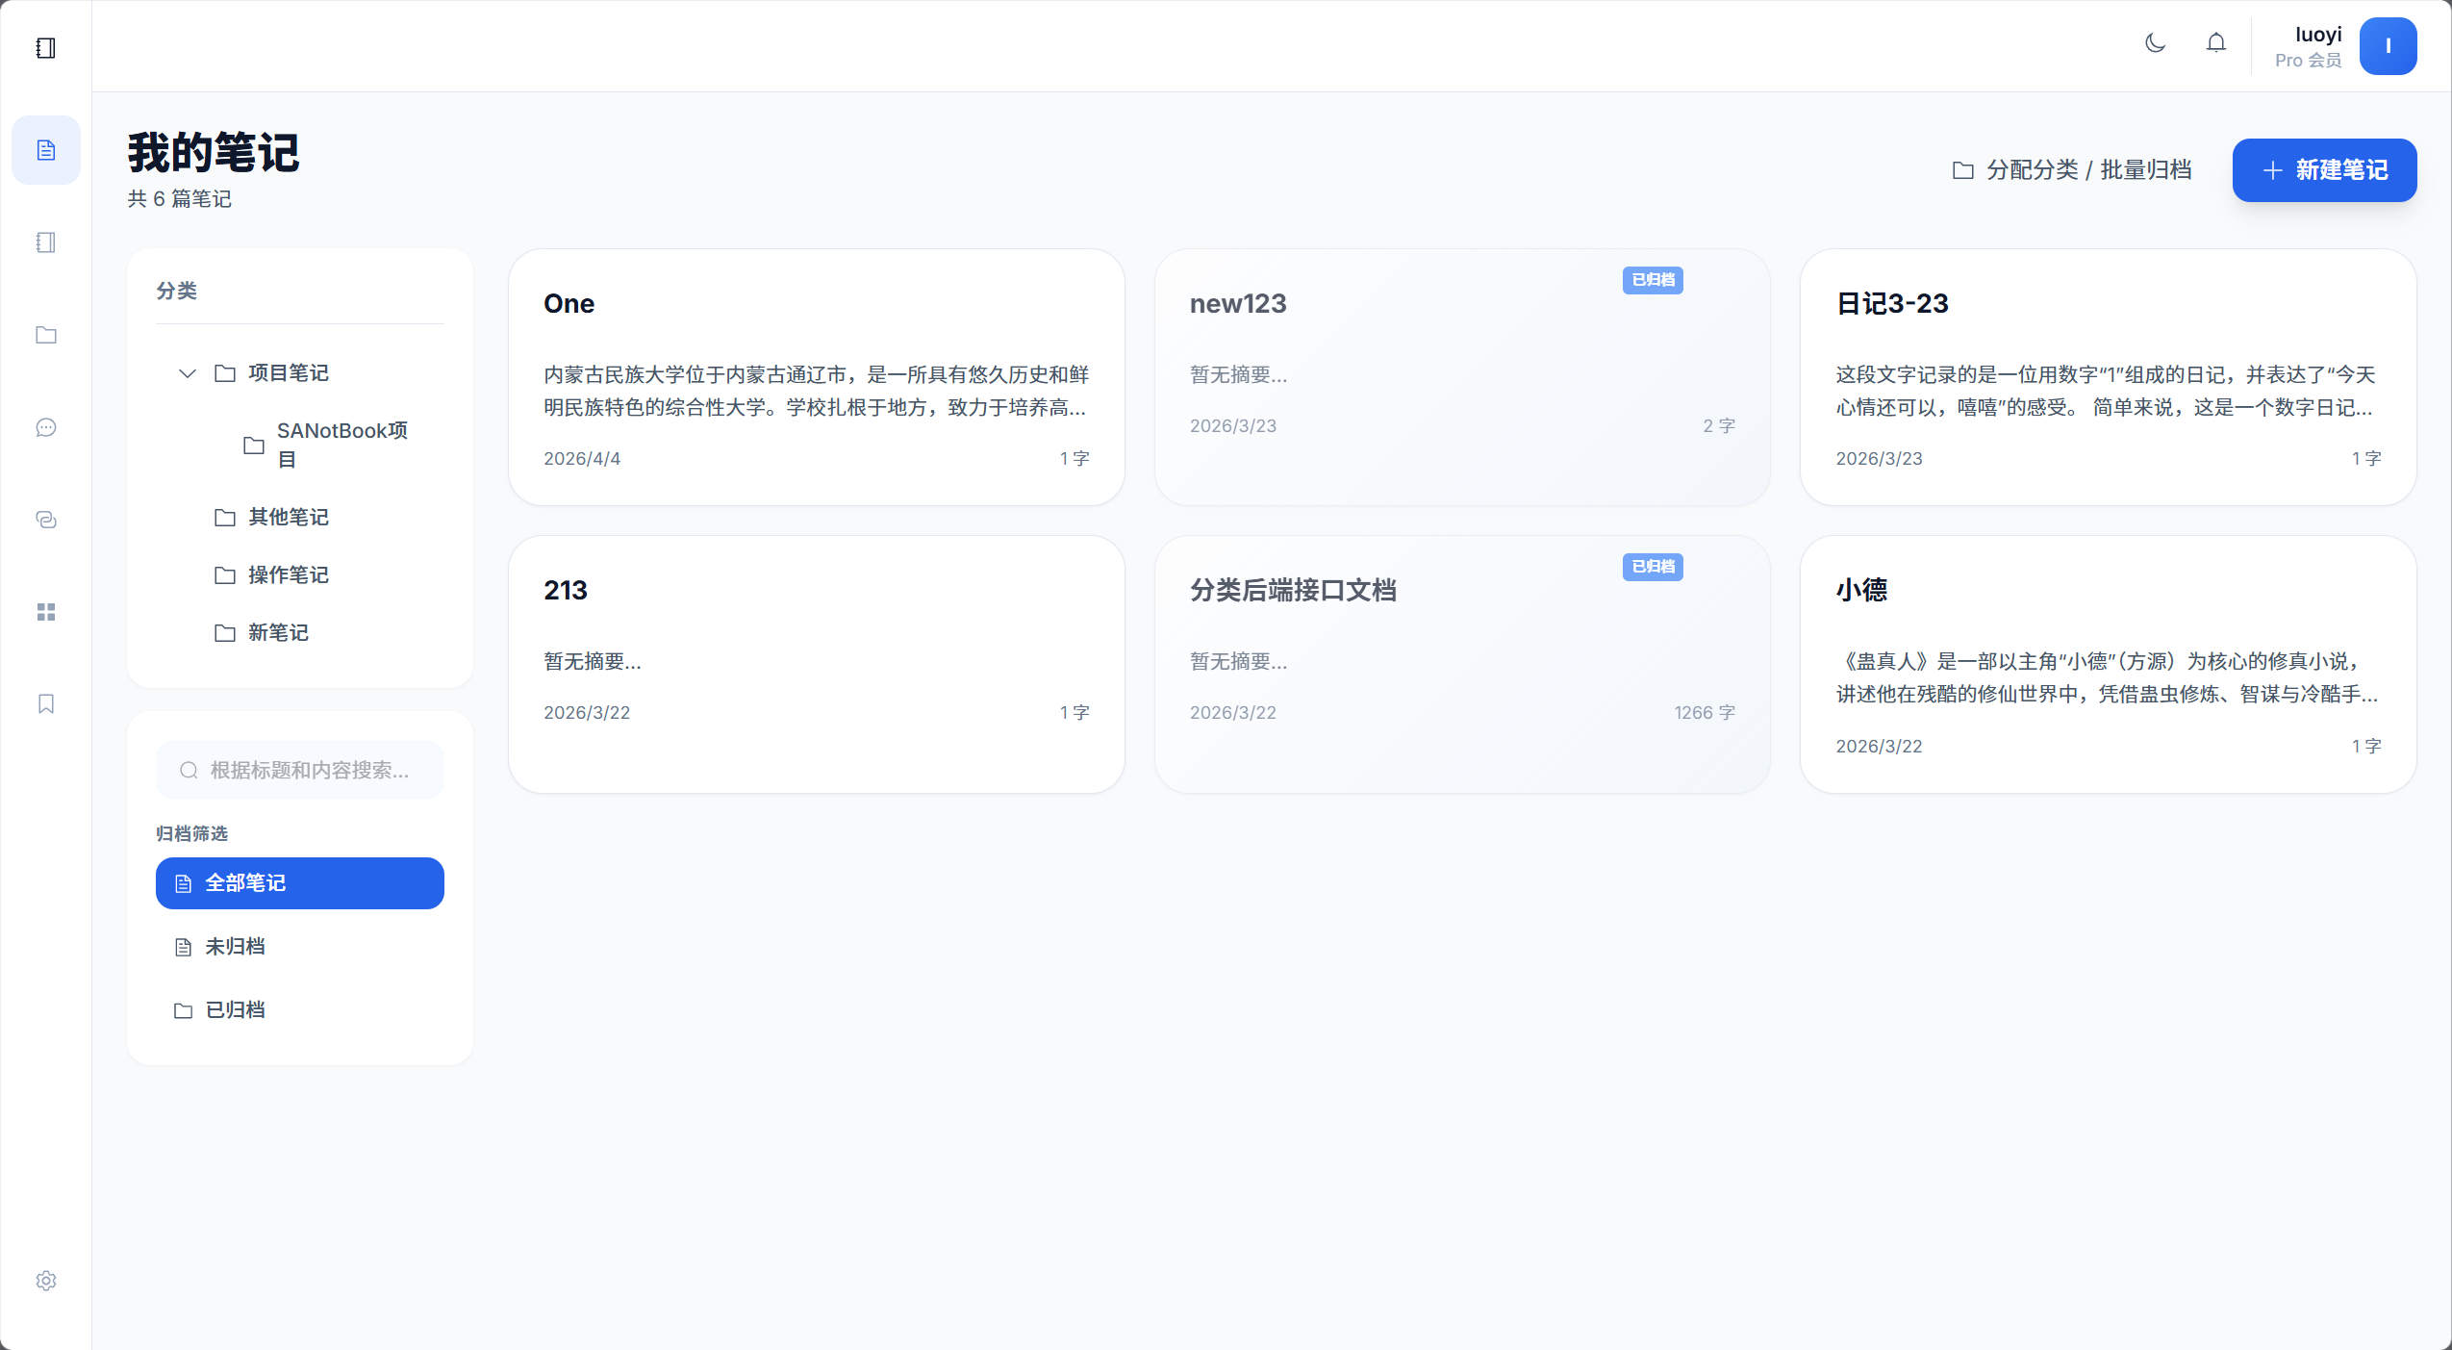The height and width of the screenshot is (1350, 2452).
Task: Open the grid apps icon in sidebar
Action: [46, 612]
